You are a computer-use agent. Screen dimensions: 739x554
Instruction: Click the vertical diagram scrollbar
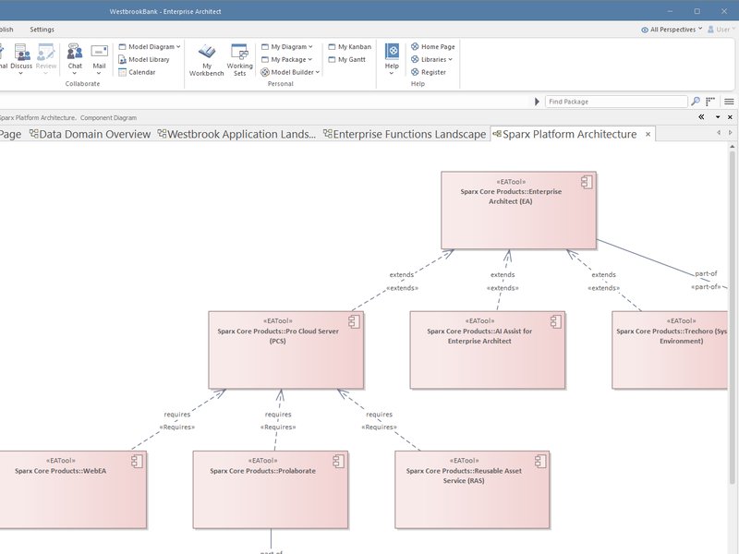click(x=732, y=316)
